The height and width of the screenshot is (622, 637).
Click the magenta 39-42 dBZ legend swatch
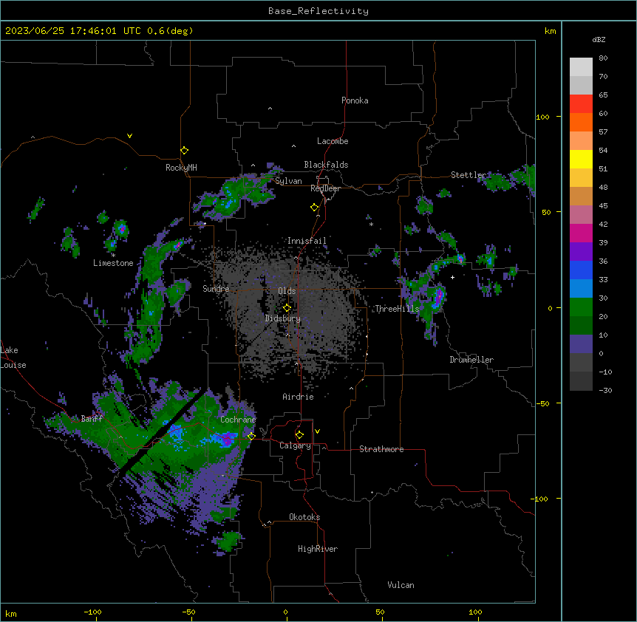[x=581, y=233]
